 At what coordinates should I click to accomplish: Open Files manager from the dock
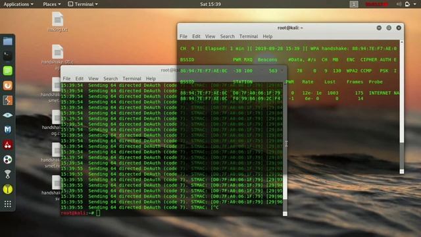[7, 41]
